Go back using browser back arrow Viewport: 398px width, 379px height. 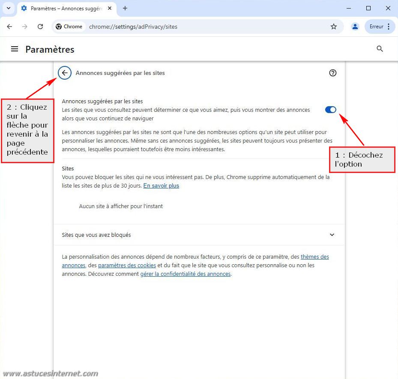[x=9, y=27]
